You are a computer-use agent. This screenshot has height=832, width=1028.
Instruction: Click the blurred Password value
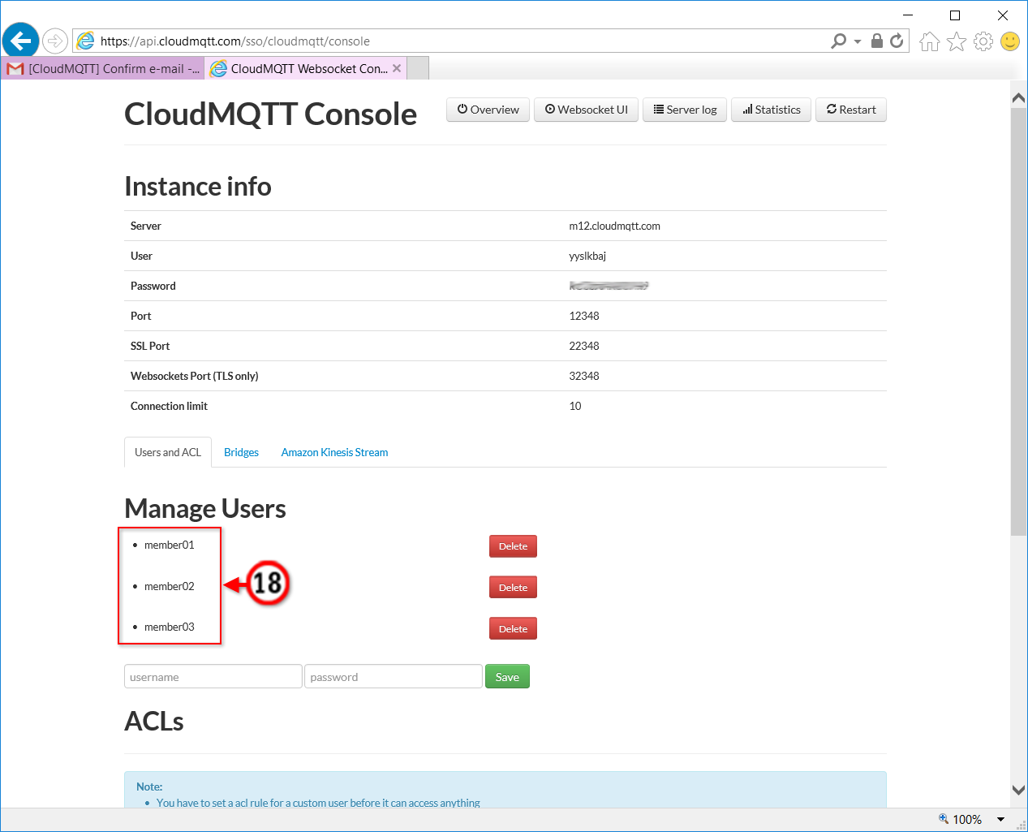(609, 286)
